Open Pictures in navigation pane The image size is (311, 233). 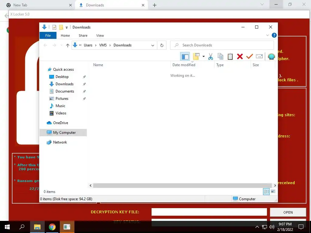click(62, 99)
